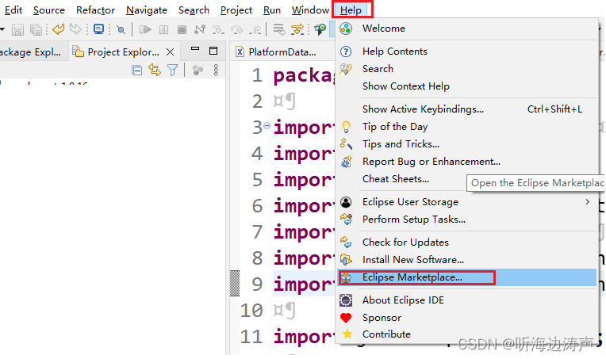Image resolution: width=606 pixels, height=359 pixels.
Task: Toggle Link with Editor in Project Explorer
Action: point(155,70)
